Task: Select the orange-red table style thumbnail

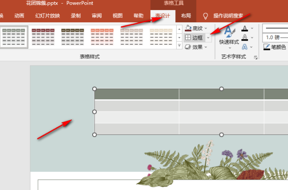Action: (x=102, y=36)
